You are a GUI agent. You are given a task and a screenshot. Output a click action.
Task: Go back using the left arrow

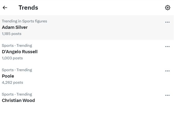[x=5, y=8]
